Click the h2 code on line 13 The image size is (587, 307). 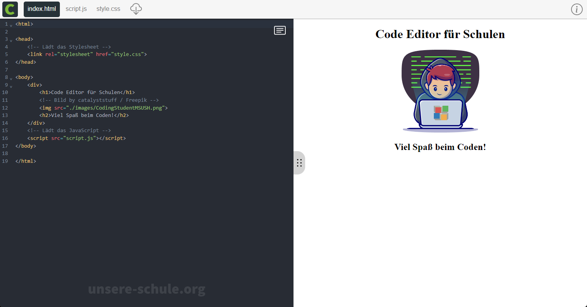click(84, 115)
